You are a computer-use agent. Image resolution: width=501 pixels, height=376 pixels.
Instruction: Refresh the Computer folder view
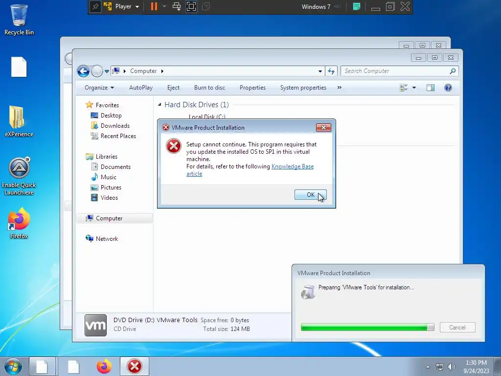coord(331,71)
